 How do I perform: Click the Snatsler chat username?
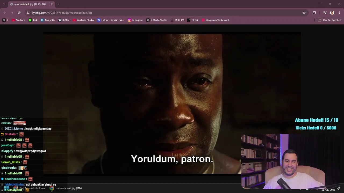coord(11,134)
